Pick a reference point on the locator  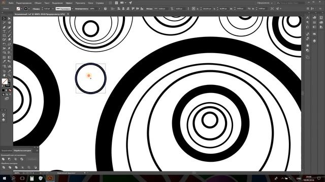tap(193, 9)
